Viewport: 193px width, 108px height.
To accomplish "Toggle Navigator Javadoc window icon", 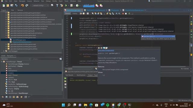I will (x=61, y=59).
